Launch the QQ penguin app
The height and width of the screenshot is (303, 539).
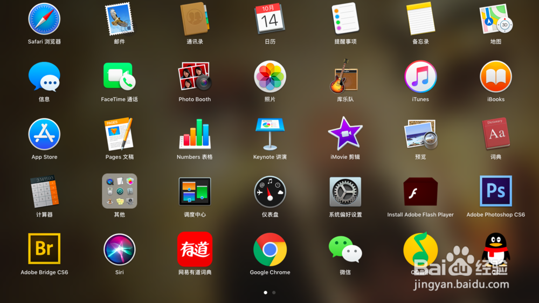point(496,249)
